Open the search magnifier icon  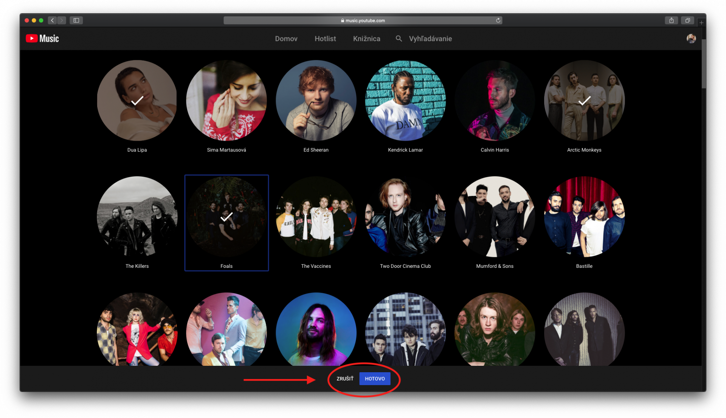point(399,39)
